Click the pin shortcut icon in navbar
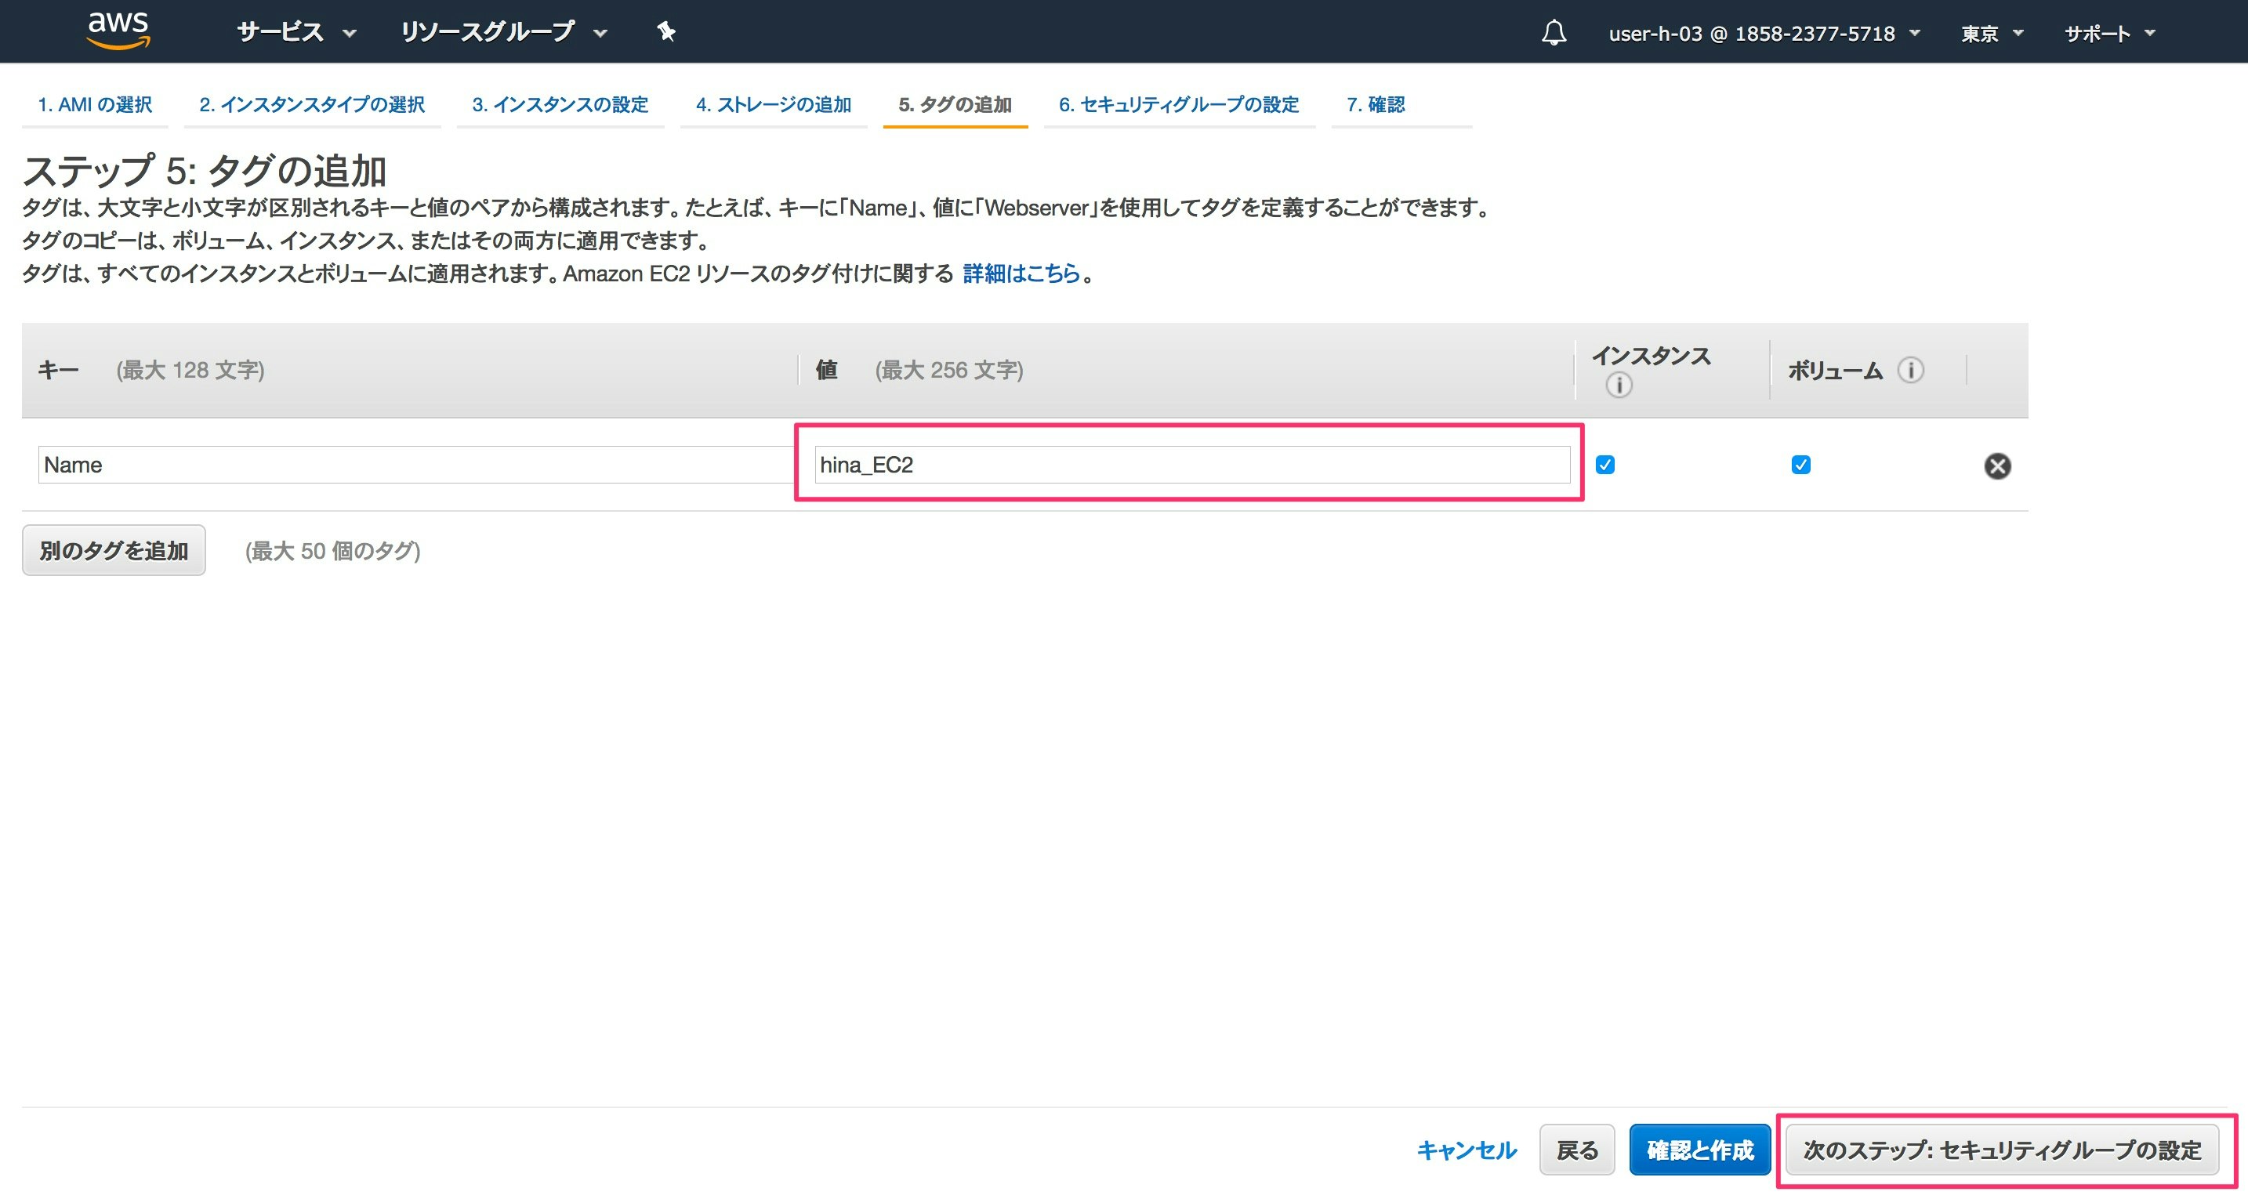The height and width of the screenshot is (1199, 2248). [665, 32]
